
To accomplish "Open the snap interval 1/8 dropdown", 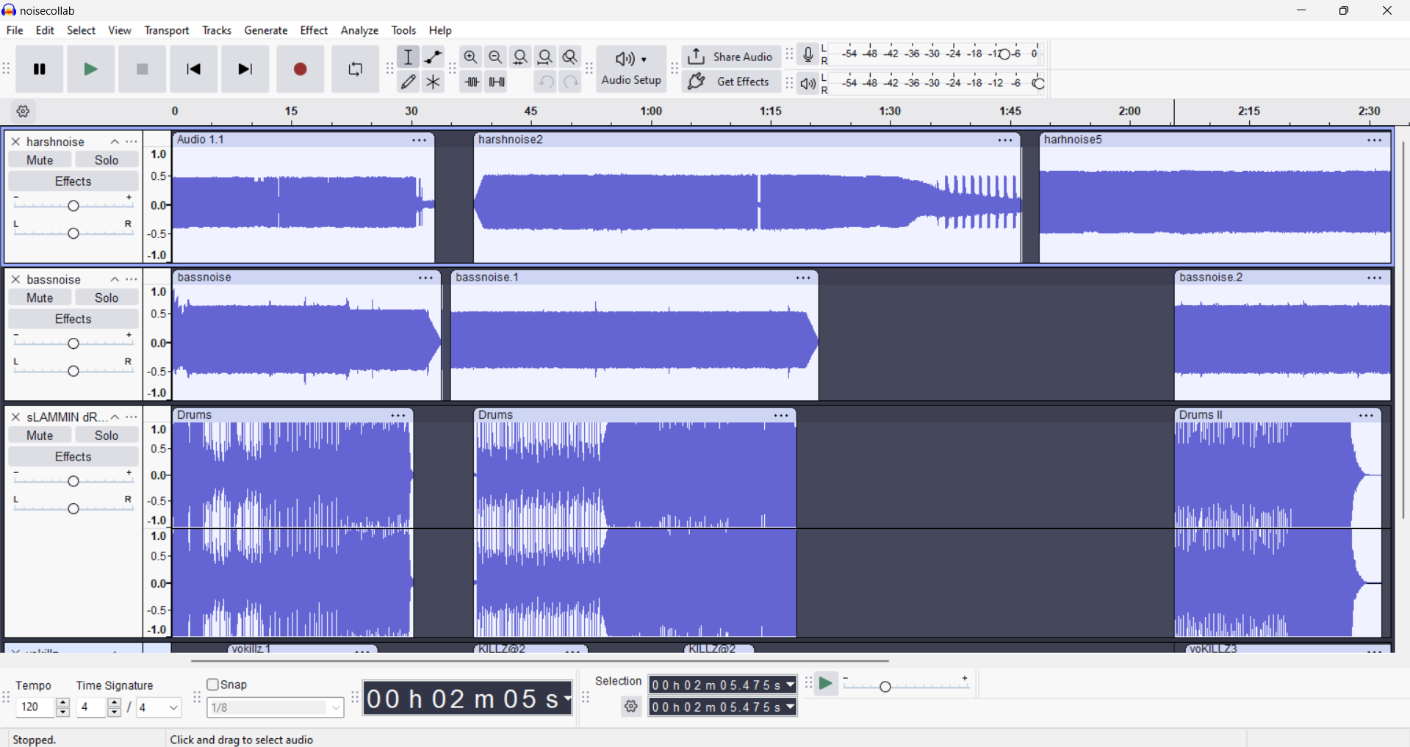I will click(276, 708).
